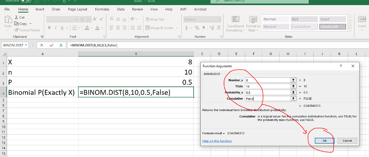Toggle horizontal Center alignment
369x157 pixels.
coord(118,28)
